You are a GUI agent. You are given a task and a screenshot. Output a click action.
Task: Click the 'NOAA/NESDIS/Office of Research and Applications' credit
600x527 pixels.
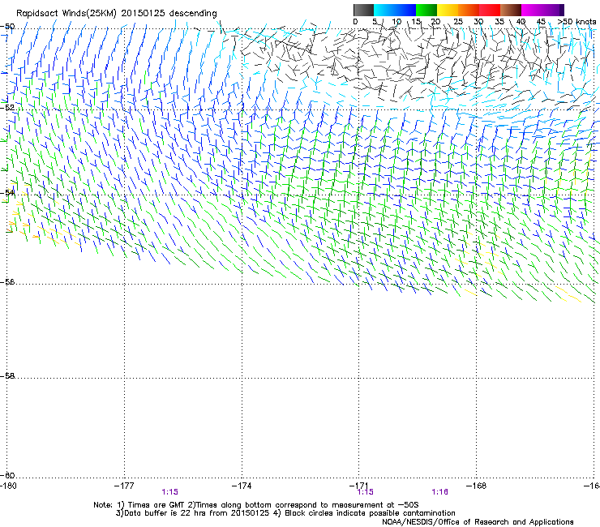pos(478,522)
